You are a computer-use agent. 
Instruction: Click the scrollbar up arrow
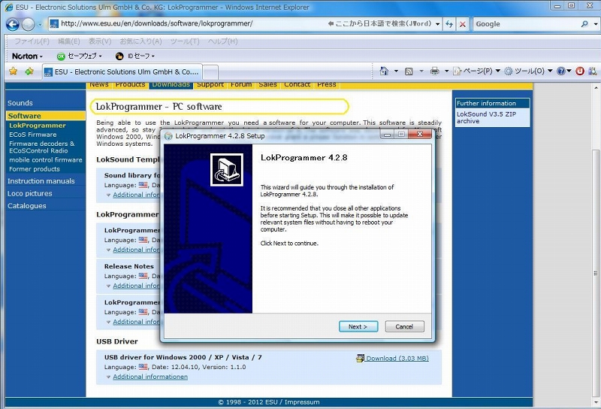click(x=595, y=87)
